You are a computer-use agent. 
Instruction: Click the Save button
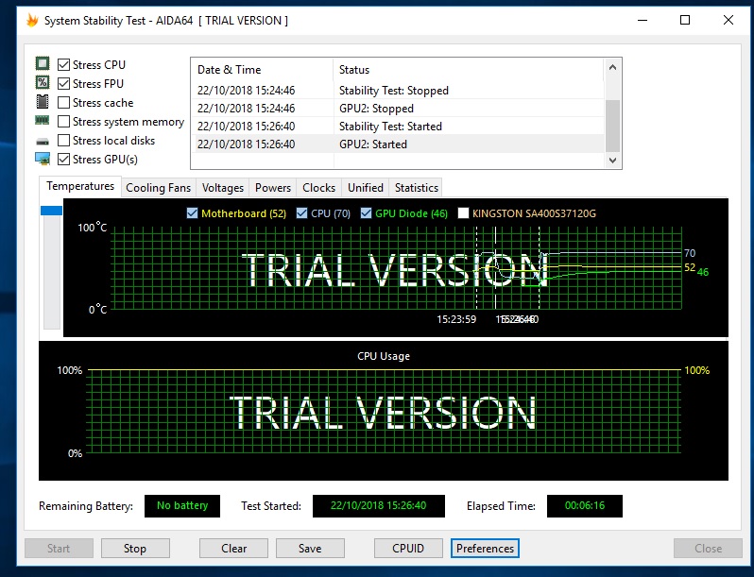pos(310,548)
